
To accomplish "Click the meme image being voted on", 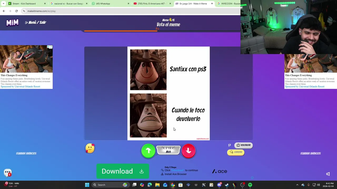I will click(168, 93).
